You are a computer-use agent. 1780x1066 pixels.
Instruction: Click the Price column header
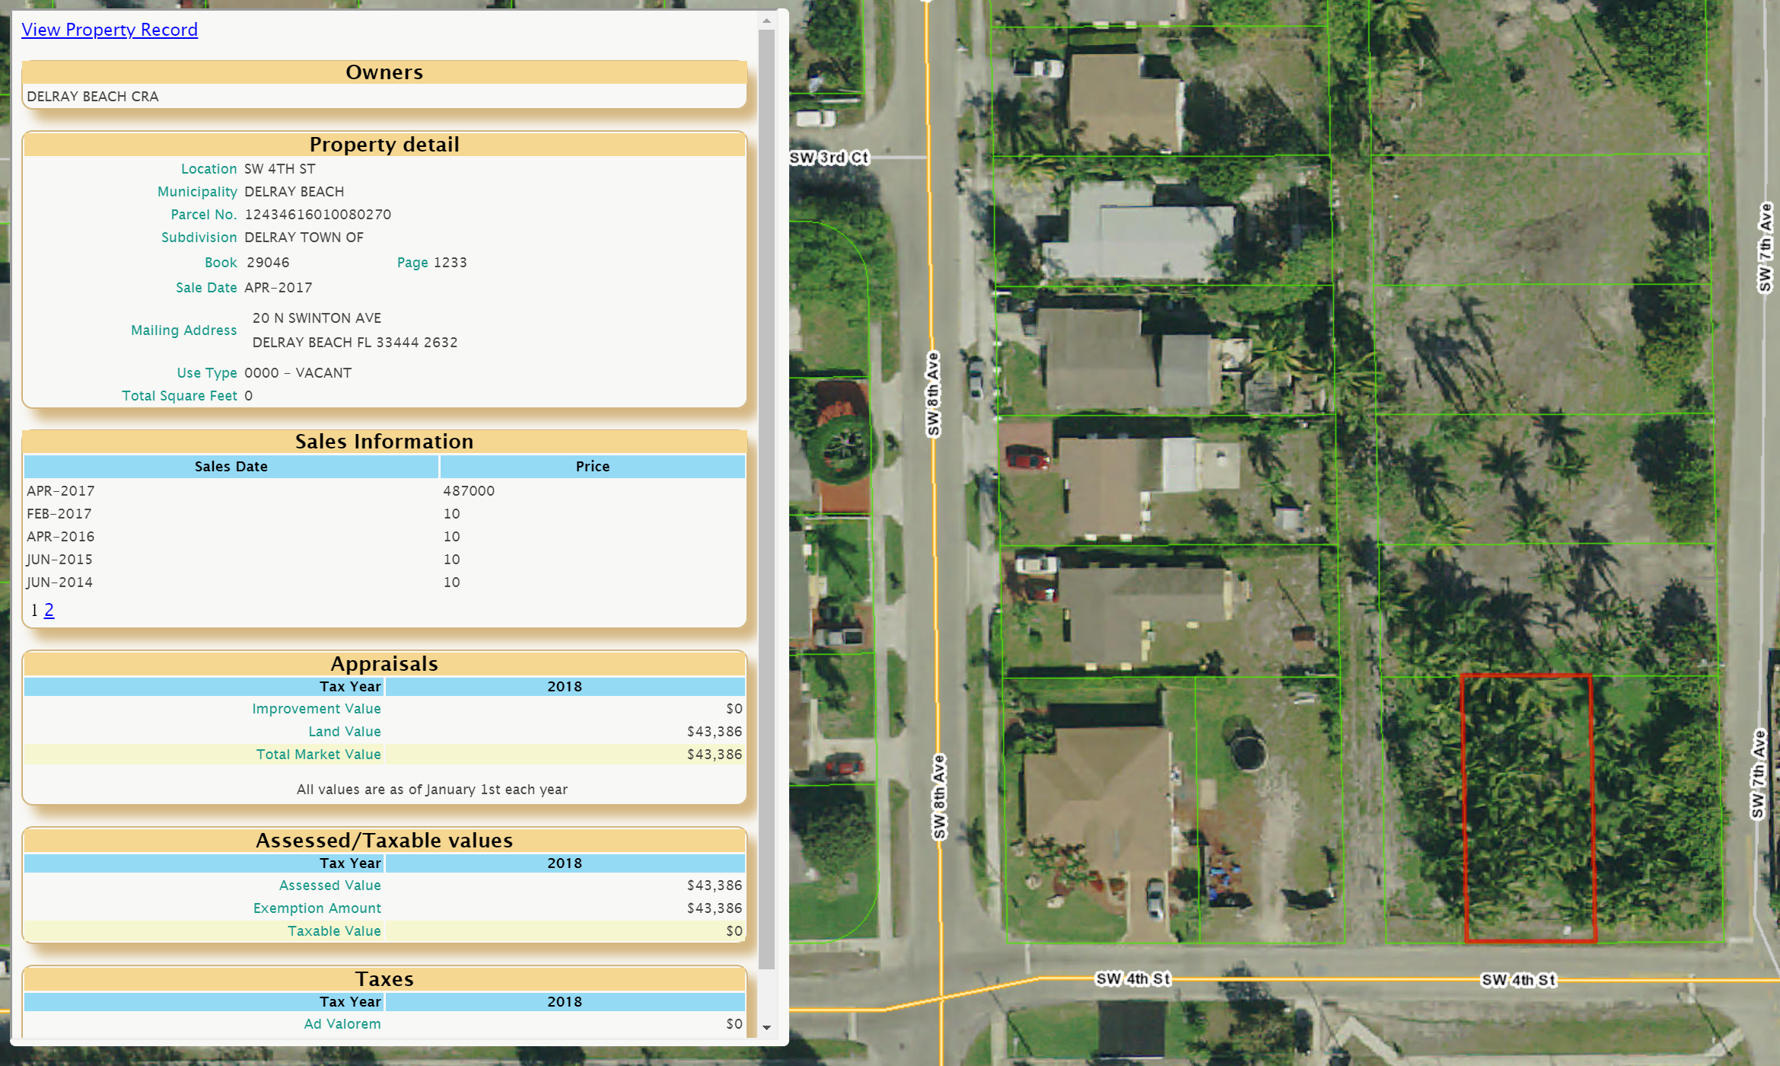point(592,466)
